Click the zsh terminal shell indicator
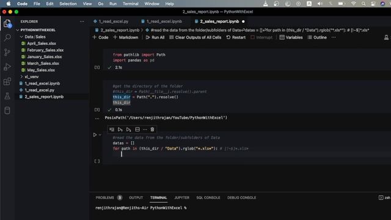 point(384,197)
